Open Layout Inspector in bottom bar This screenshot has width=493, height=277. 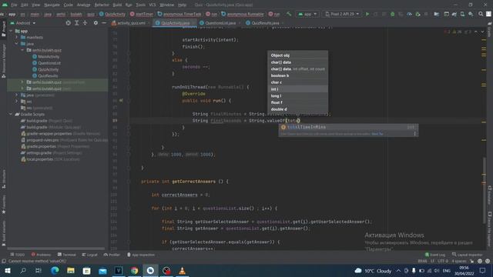point(468,255)
